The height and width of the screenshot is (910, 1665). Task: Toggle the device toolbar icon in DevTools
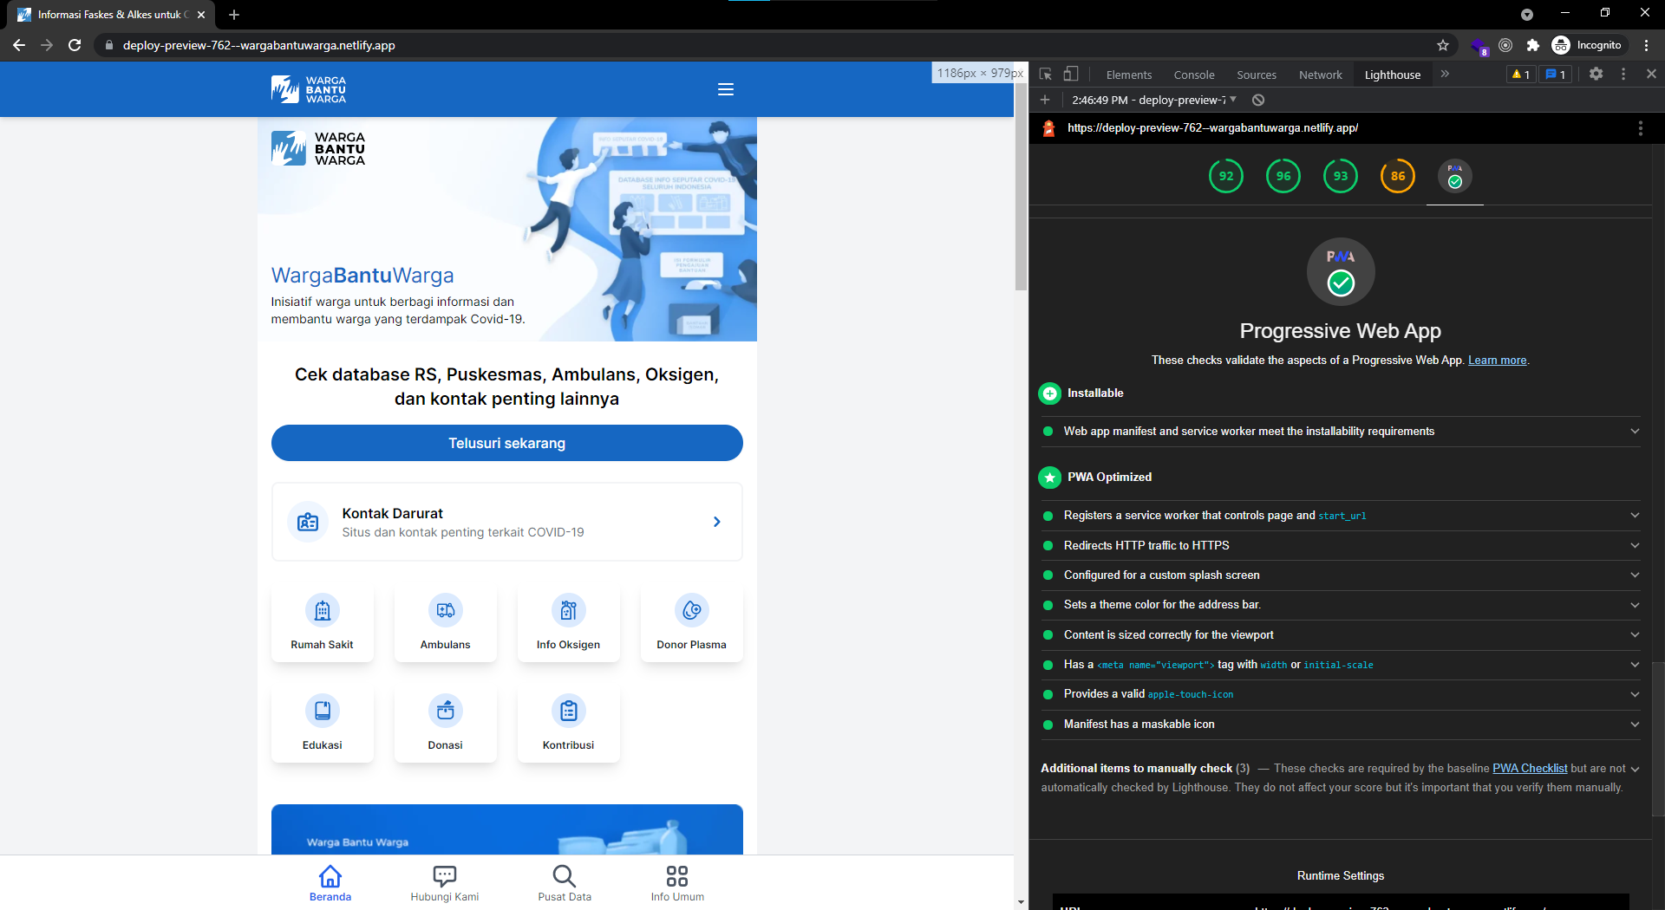click(1071, 75)
